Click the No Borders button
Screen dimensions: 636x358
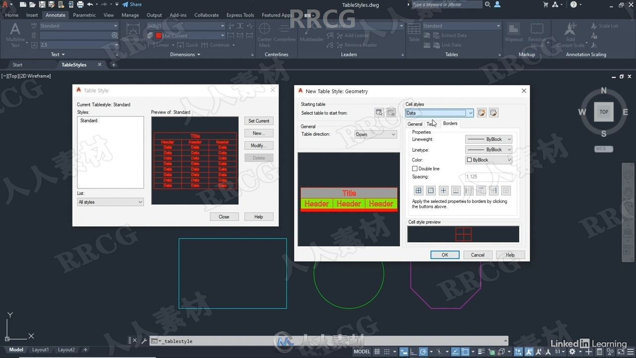point(506,190)
